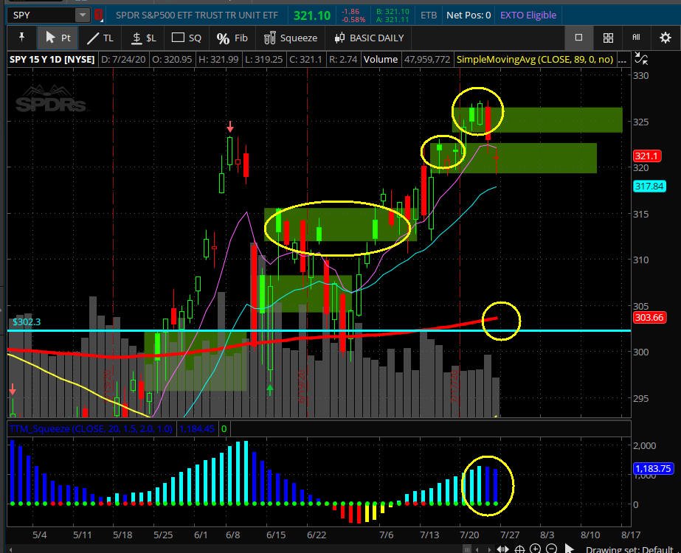Viewport: 681px width, 553px height.
Task: Open the Squeeze study set
Action: 291,38
